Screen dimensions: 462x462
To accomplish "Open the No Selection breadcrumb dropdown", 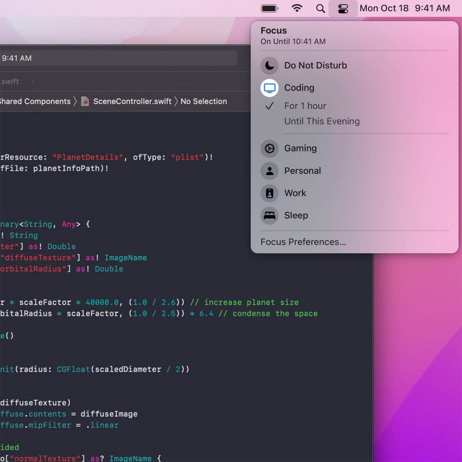I will tap(203, 101).
